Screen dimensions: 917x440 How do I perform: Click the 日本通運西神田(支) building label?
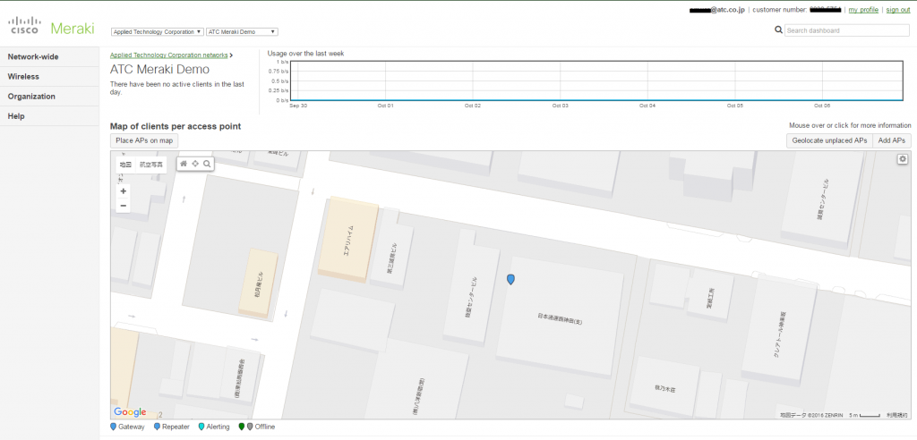560,318
